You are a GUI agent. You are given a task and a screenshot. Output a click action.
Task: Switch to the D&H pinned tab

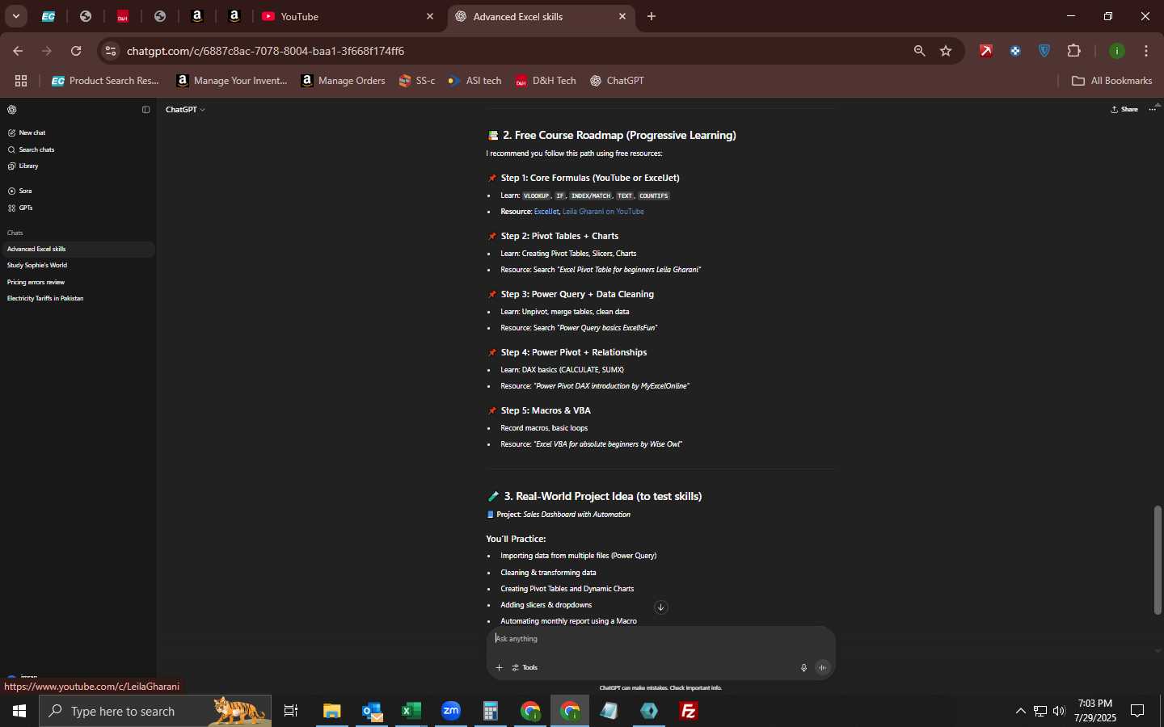coord(123,16)
